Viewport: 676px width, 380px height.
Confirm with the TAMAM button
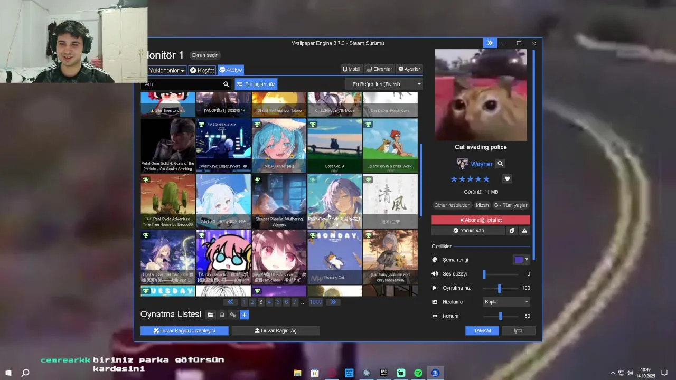(482, 331)
